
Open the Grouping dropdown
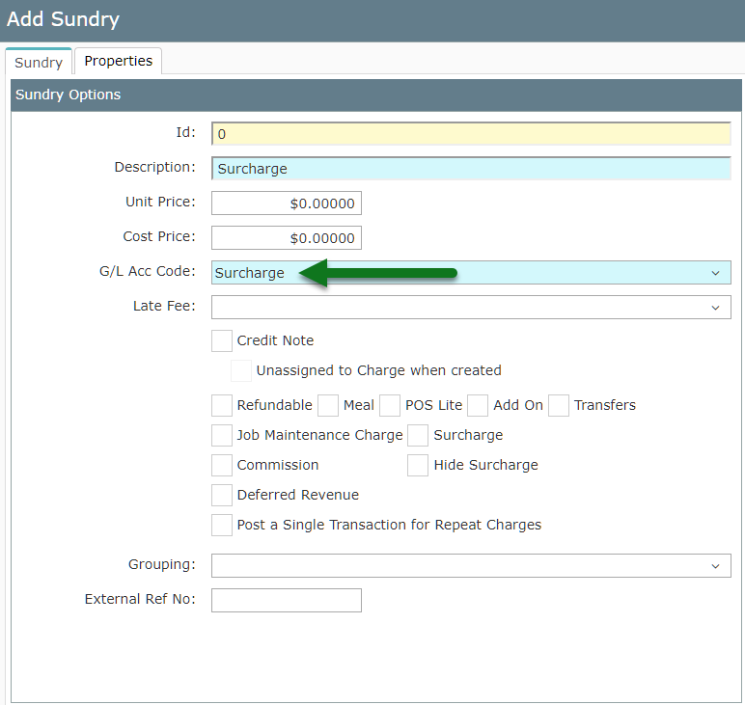tap(471, 565)
